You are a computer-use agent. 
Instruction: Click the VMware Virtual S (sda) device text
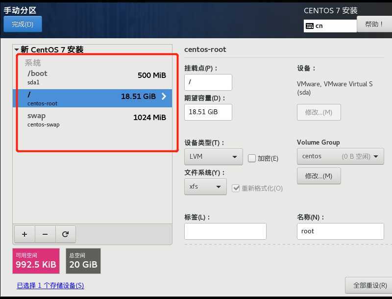[335, 88]
